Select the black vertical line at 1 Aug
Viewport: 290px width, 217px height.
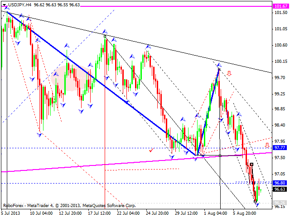tap(220, 138)
